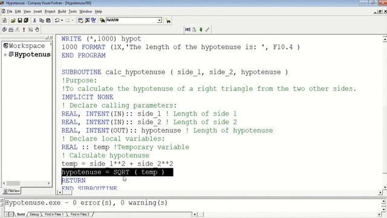The image size is (387, 218).
Task: Switch to the Debug output tab
Action: (x=34, y=214)
